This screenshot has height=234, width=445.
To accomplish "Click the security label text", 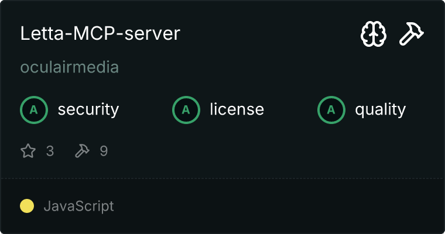I will click(x=88, y=109).
